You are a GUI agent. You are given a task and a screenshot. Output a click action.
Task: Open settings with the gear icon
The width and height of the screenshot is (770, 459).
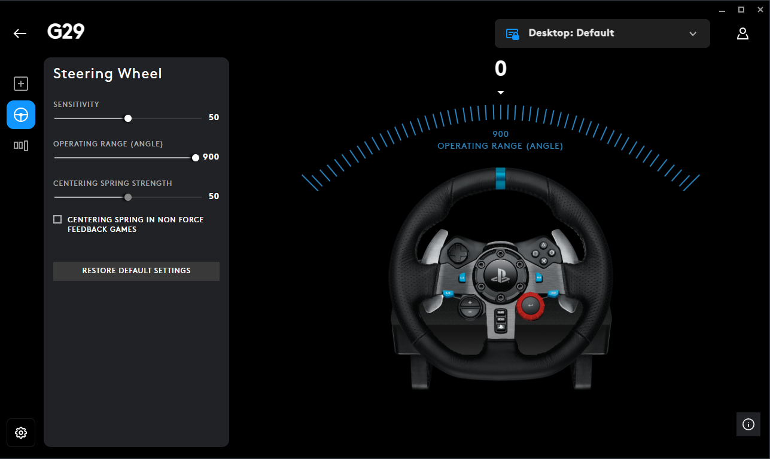tap(21, 433)
